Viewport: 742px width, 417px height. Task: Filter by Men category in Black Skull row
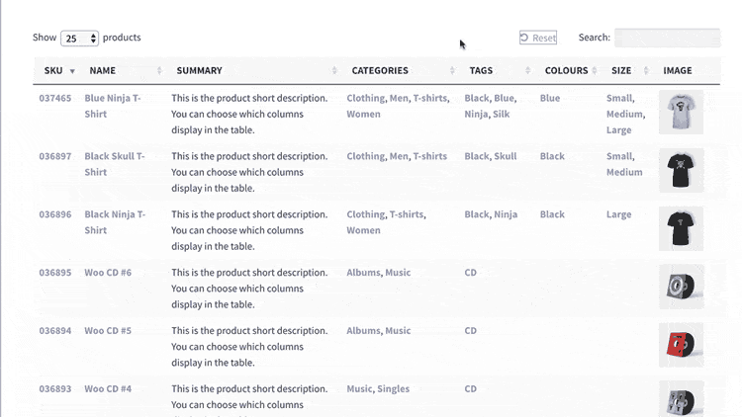[399, 156]
